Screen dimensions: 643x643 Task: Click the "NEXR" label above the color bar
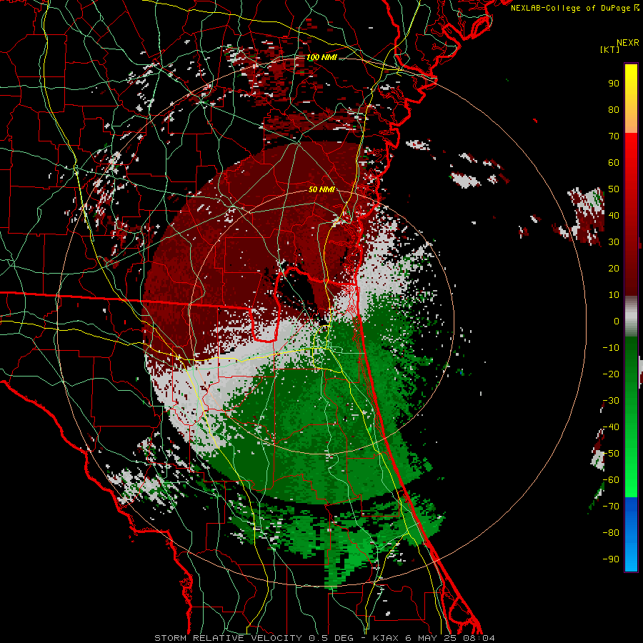pyautogui.click(x=628, y=43)
